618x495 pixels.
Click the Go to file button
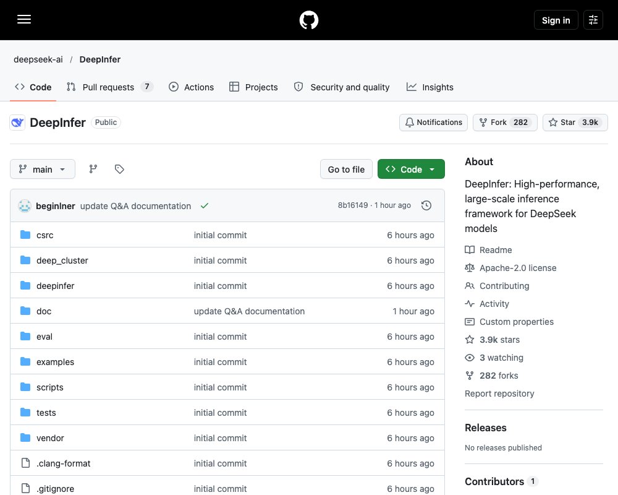tap(346, 169)
